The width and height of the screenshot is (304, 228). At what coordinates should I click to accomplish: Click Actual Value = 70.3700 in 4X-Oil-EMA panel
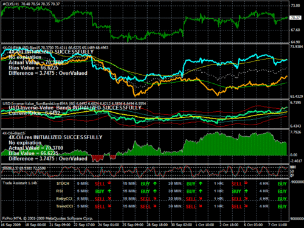[x=36, y=63]
